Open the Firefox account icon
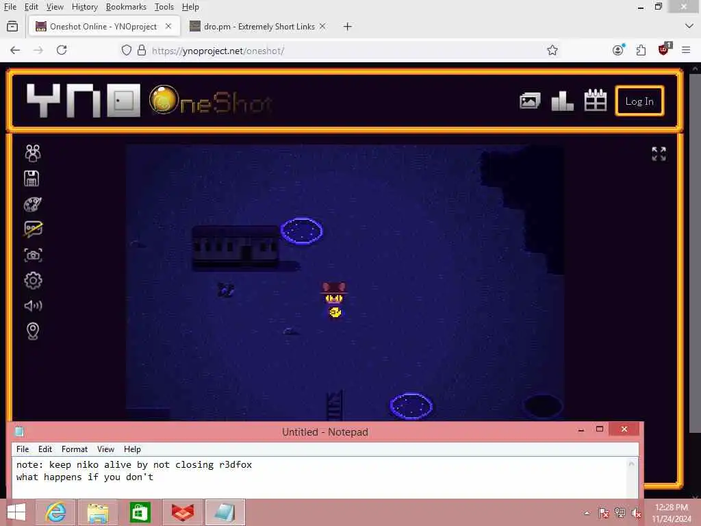701x526 pixels. 618,50
